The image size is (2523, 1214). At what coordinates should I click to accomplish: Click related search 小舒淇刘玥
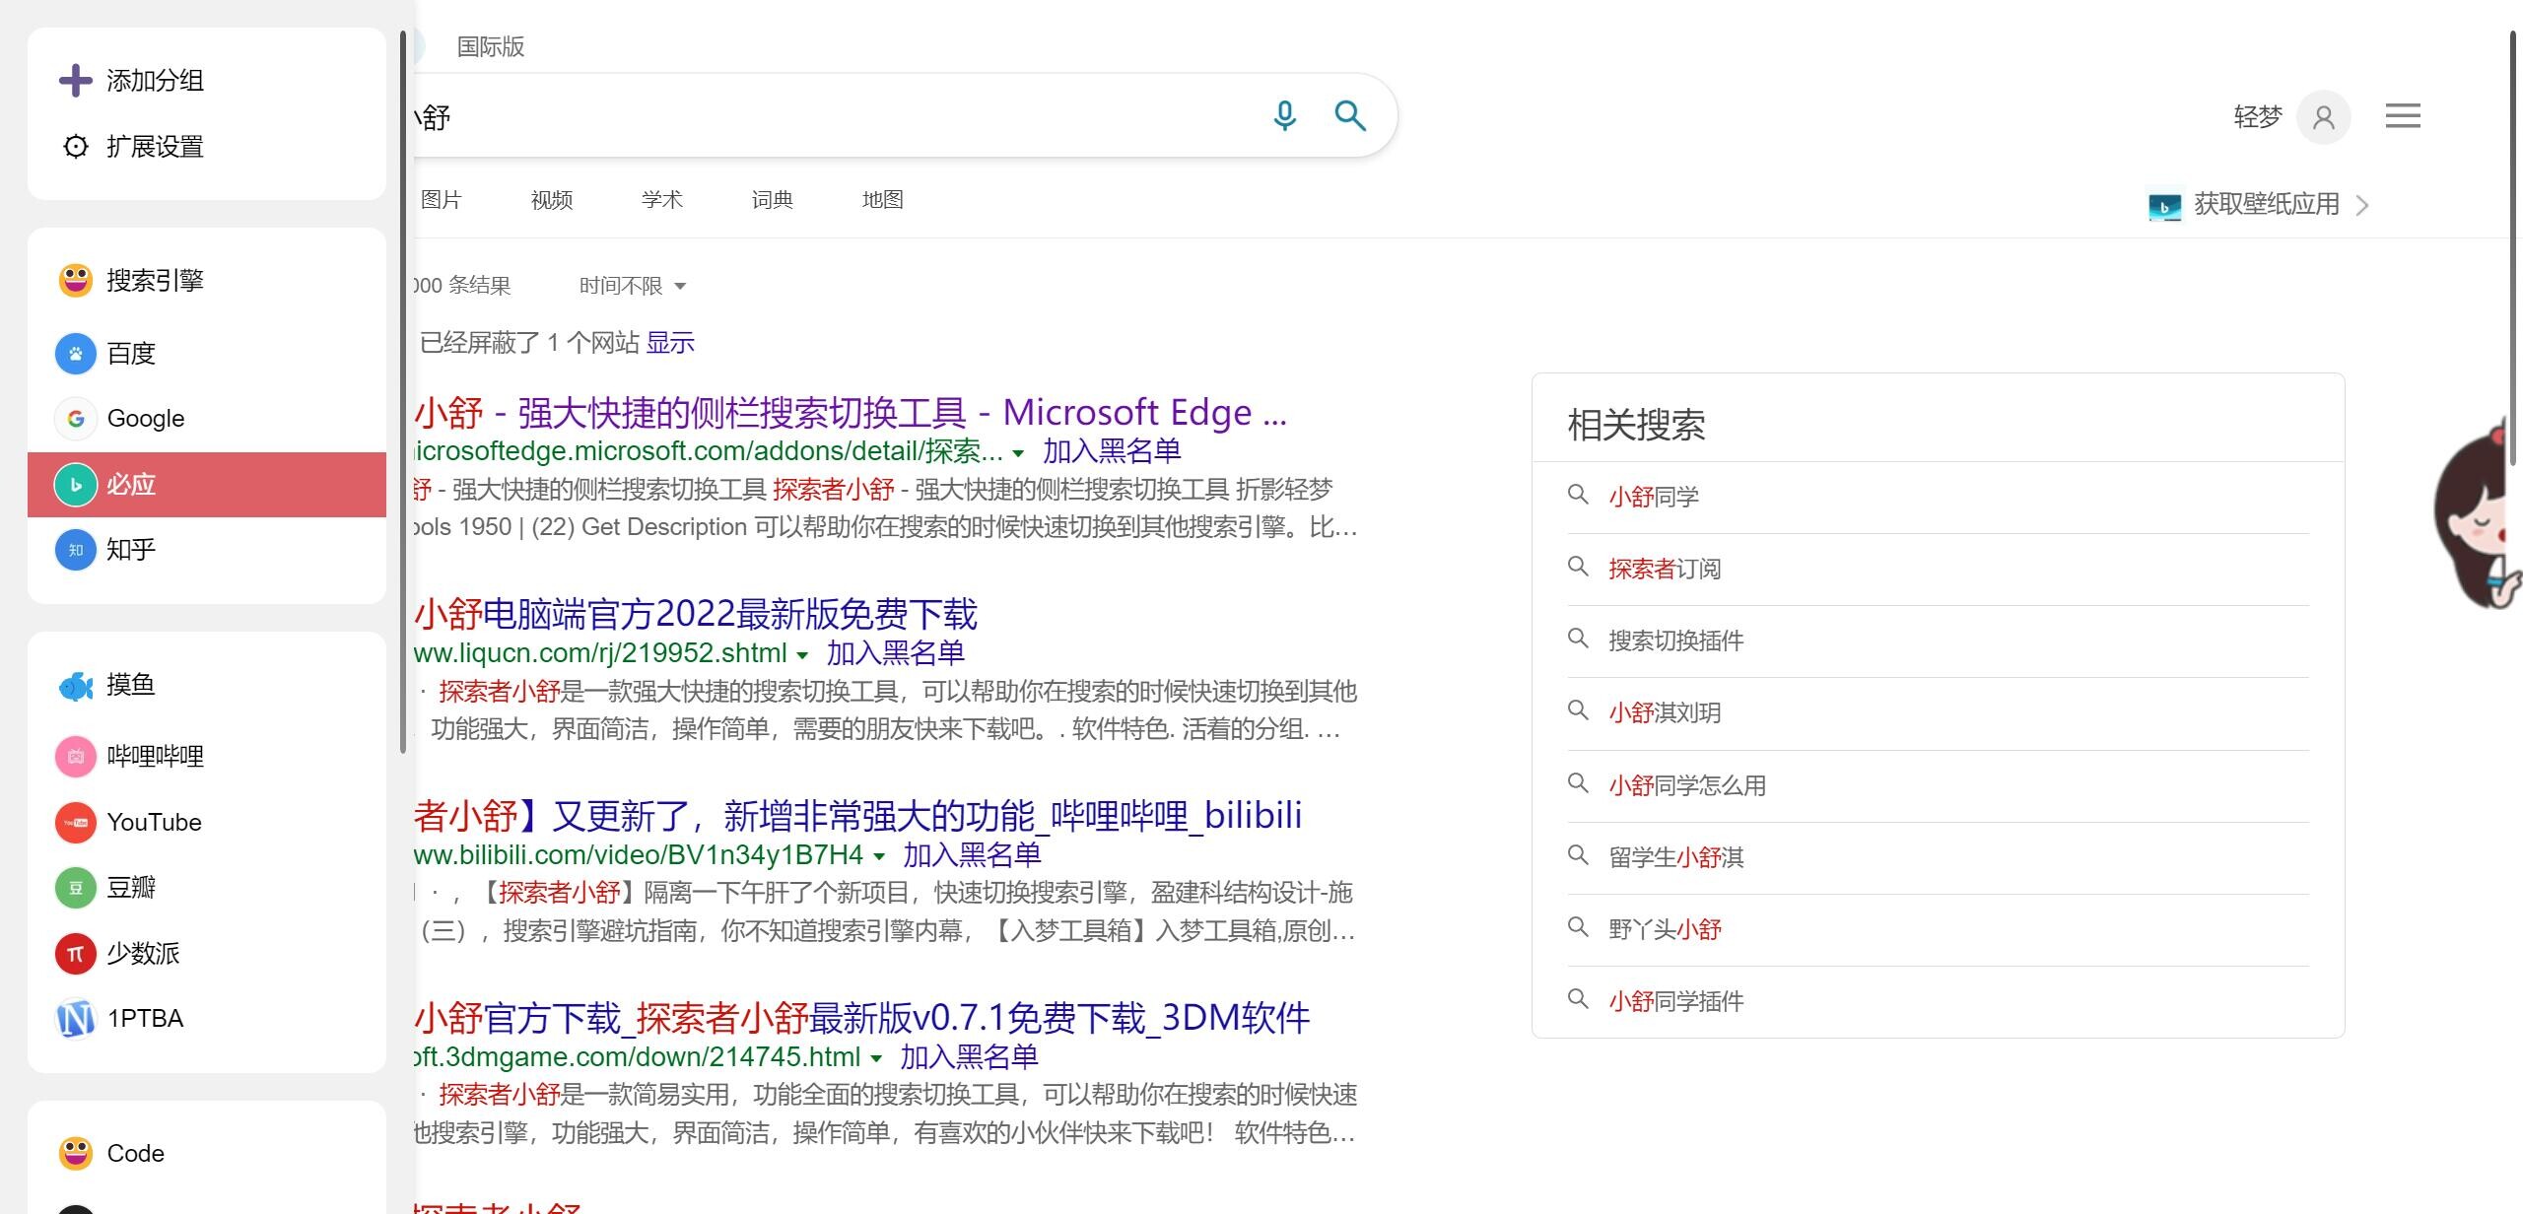coord(1665,712)
